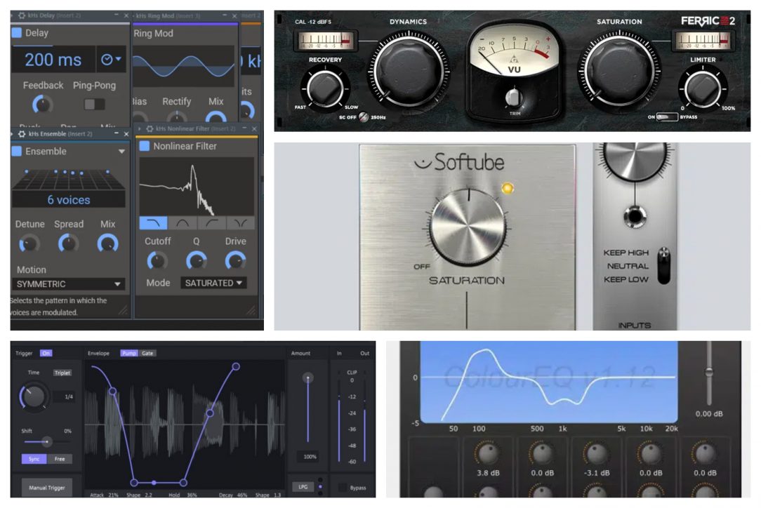Click the SC OFF 250Hz screw switch
This screenshot has height=508, width=761.
tap(364, 117)
